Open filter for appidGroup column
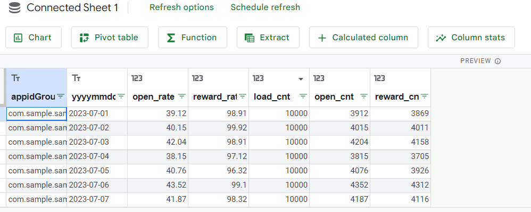 click(60, 96)
